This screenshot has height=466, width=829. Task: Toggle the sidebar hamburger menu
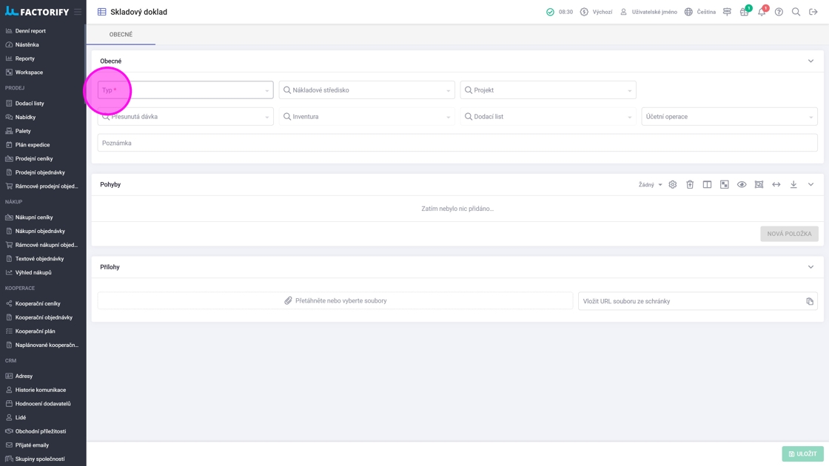pos(78,12)
